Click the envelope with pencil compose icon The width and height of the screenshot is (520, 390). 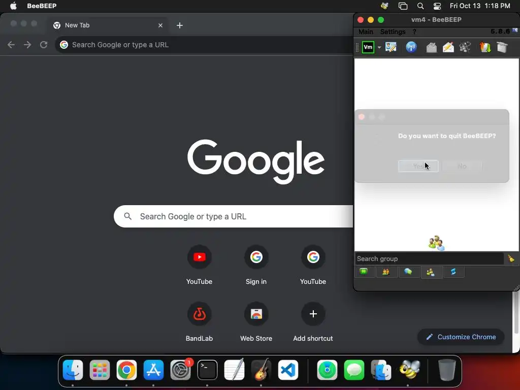point(448,47)
